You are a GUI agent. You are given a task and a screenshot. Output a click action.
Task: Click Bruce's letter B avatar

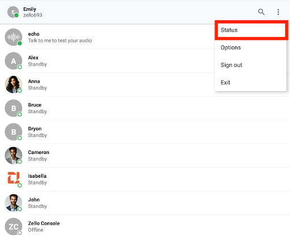click(14, 108)
